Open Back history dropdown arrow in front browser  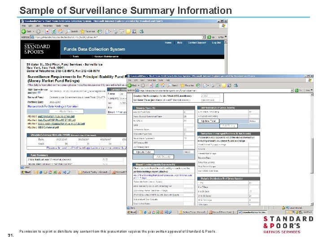[139, 85]
